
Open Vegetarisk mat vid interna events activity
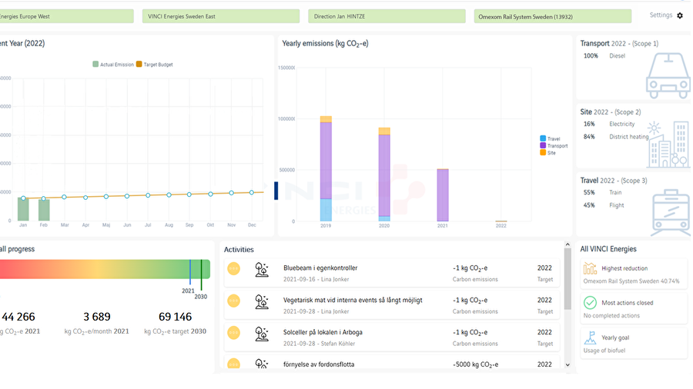392,305
